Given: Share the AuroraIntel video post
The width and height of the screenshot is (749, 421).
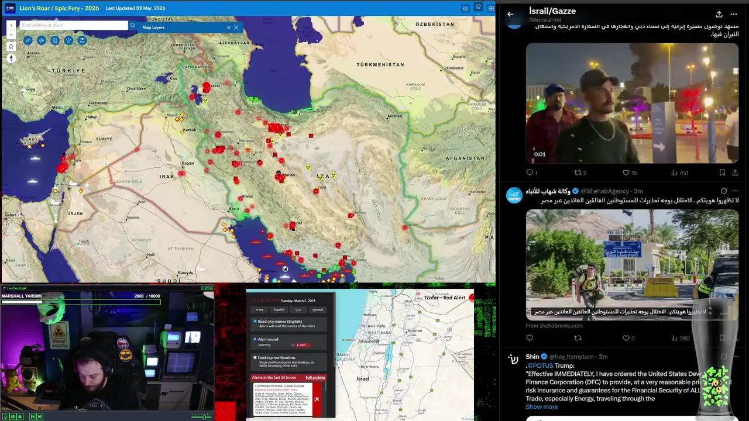Looking at the screenshot, I should coord(735,172).
